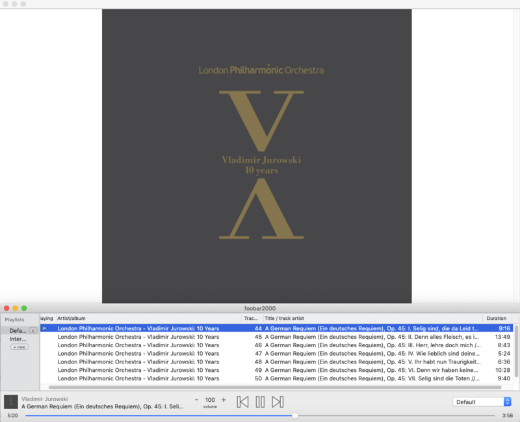Select track 44 Selig sind, die da Leid

click(x=277, y=328)
